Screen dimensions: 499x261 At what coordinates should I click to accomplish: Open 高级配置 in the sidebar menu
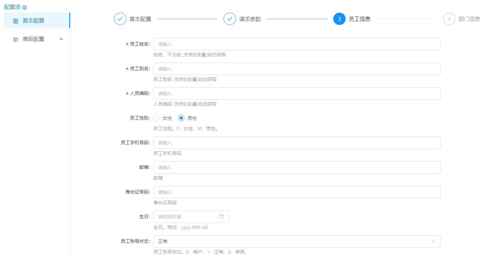coord(33,39)
